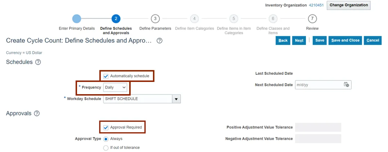Click the Save and Close button
Image resolution: width=388 pixels, height=152 pixels.
(345, 41)
